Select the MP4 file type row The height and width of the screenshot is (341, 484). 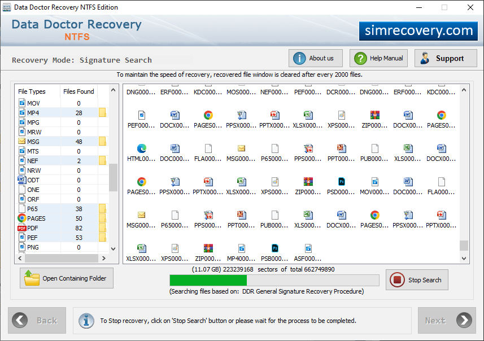tap(62, 113)
